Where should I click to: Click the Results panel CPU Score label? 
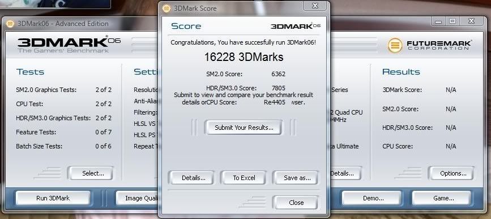pyautogui.click(x=398, y=146)
